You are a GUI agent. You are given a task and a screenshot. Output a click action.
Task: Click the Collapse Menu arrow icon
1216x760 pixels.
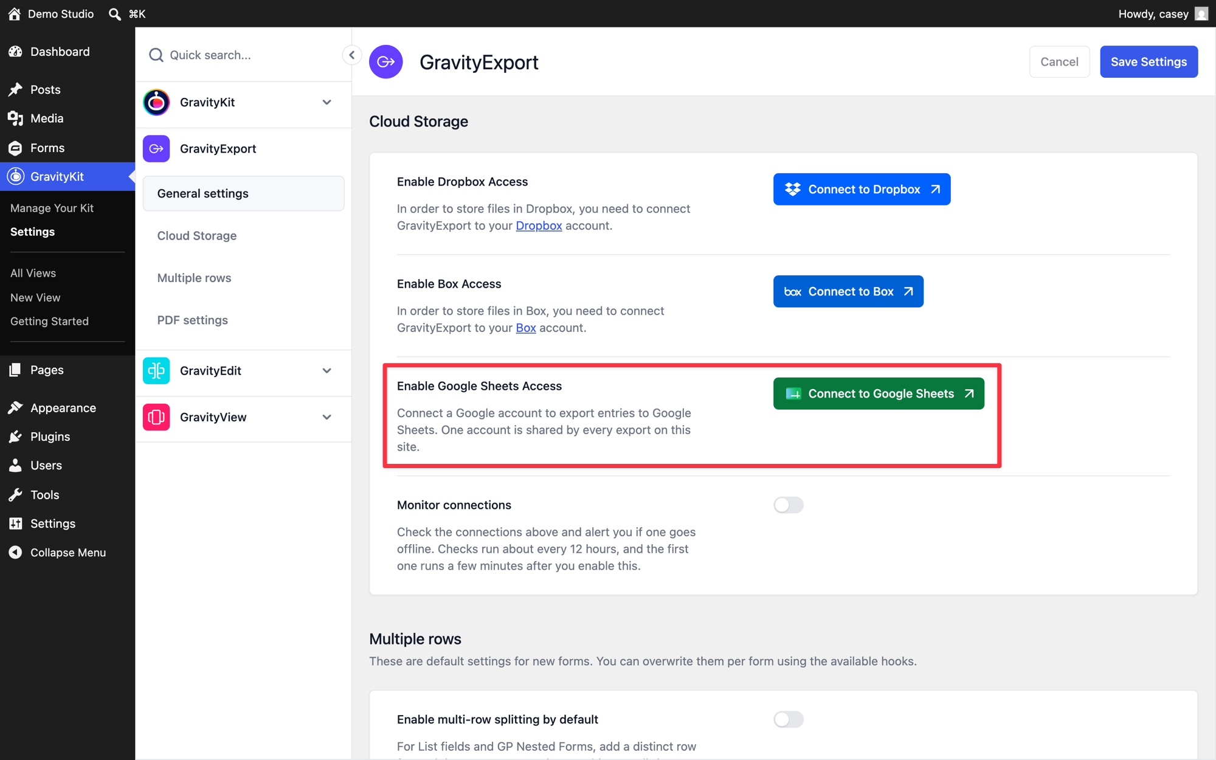click(x=15, y=552)
